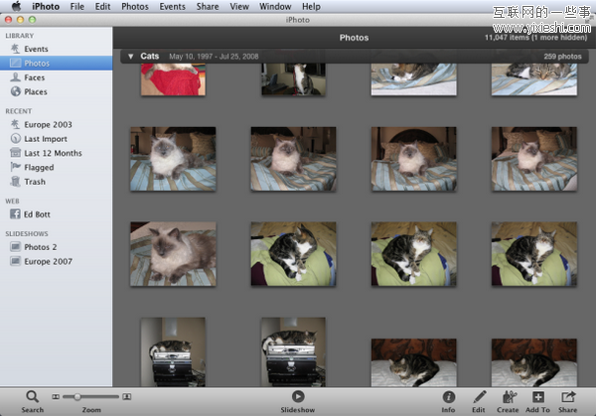Image resolution: width=596 pixels, height=416 pixels.
Task: Click the Info button icon
Action: tap(448, 396)
